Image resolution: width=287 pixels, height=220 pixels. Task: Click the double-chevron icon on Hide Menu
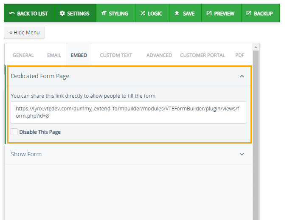(11, 33)
